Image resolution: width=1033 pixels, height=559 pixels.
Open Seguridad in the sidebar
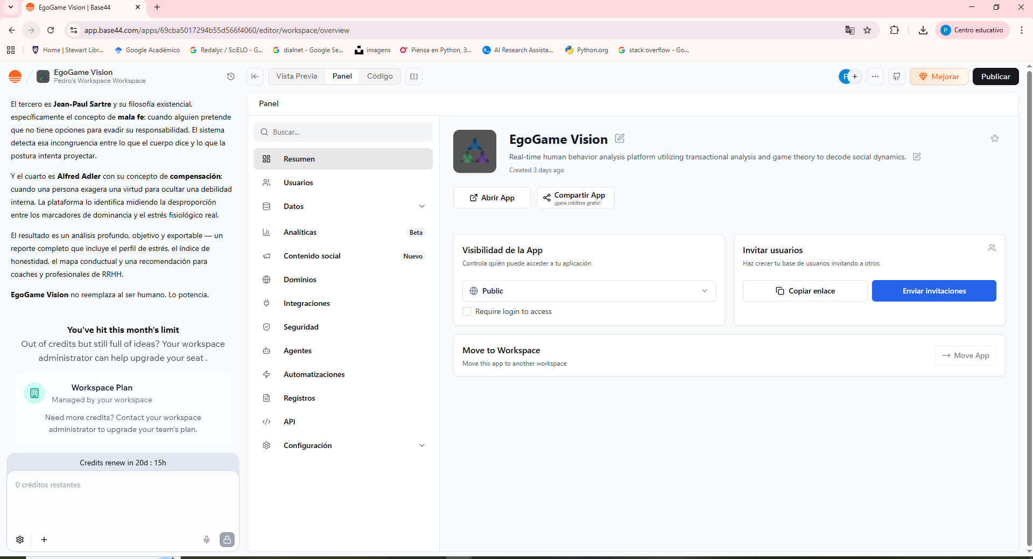(343, 327)
